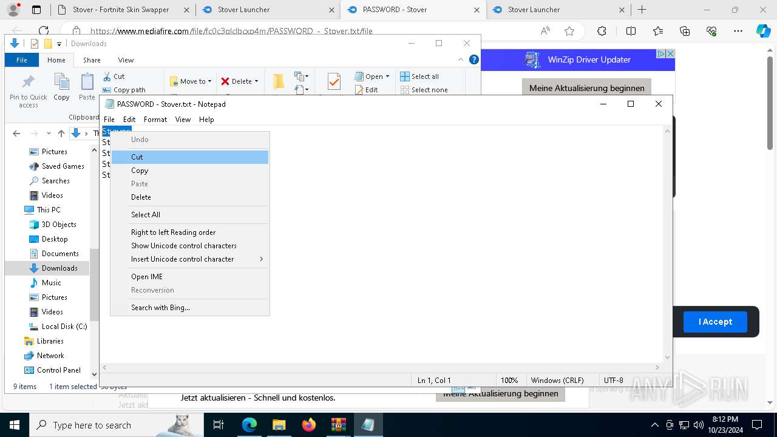
Task: Collapse the Explorer ribbon chevron
Action: pyautogui.click(x=461, y=59)
